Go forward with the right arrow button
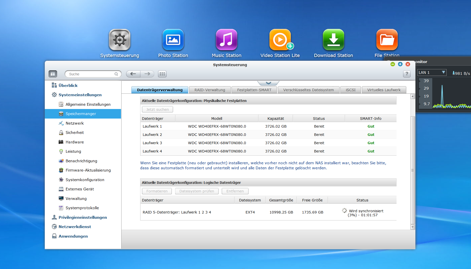Screen dimensions: 471x269 coord(147,74)
